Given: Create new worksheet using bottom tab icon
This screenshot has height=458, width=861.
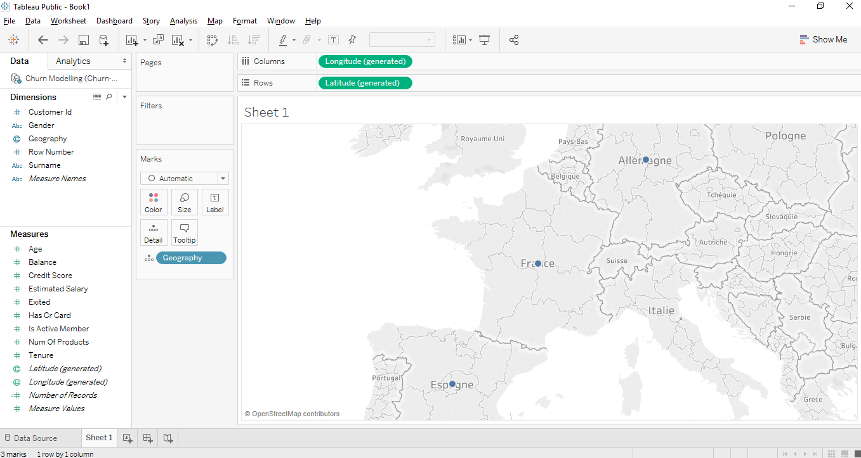Looking at the screenshot, I should (128, 438).
